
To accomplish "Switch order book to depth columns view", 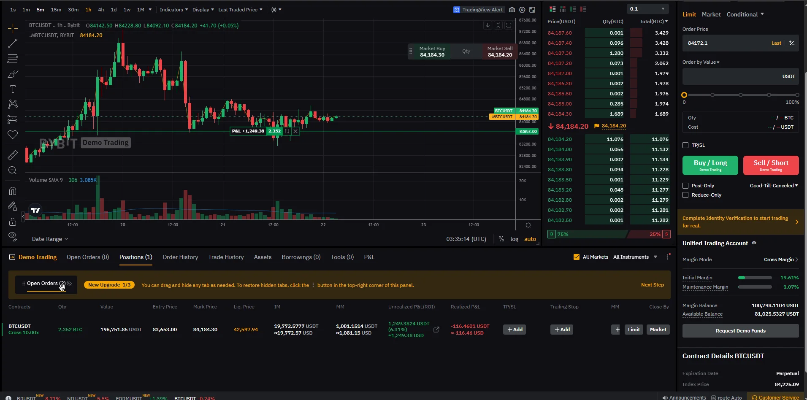I will pyautogui.click(x=563, y=9).
